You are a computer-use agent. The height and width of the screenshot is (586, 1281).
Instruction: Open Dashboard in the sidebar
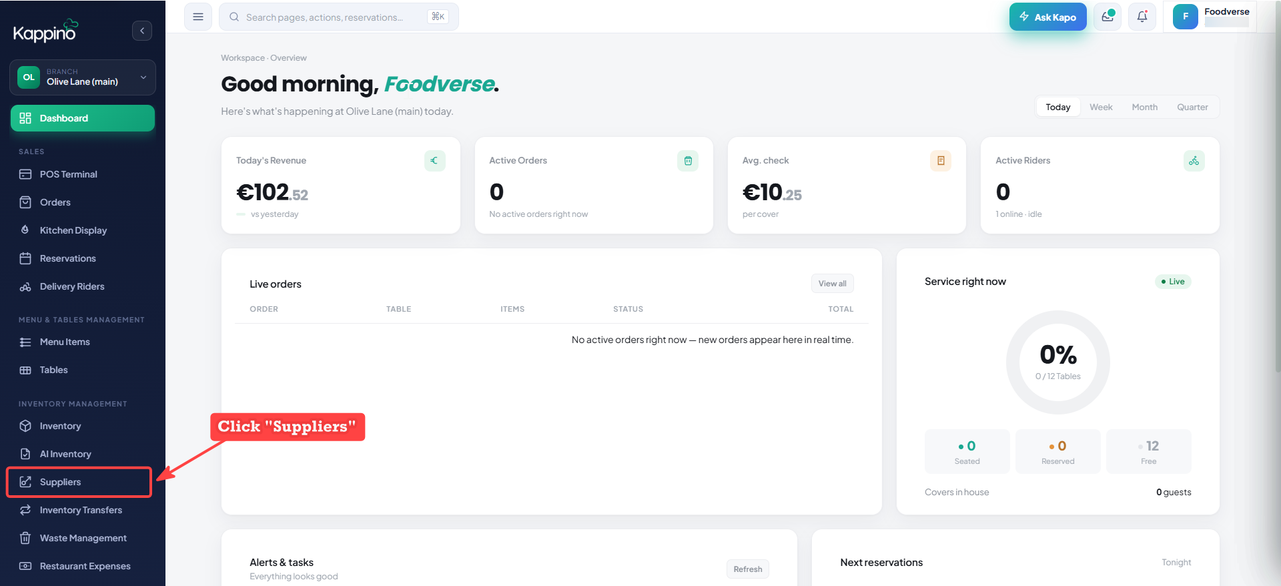point(83,118)
